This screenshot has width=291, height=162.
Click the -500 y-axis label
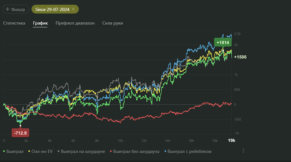pyautogui.click(x=237, y=119)
